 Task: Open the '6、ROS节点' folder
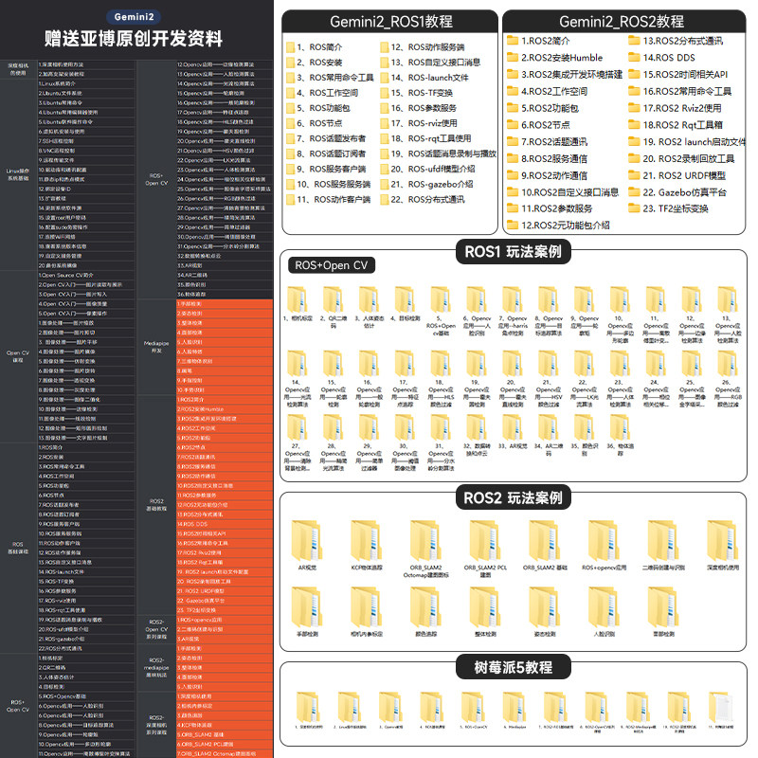point(315,123)
